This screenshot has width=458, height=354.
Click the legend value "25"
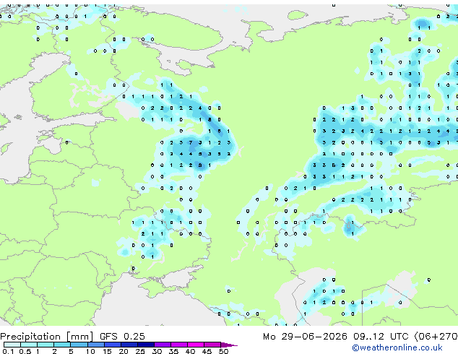(x=140, y=351)
